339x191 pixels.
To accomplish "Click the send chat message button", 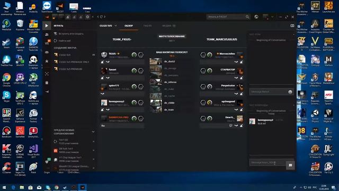I will coord(290,165).
